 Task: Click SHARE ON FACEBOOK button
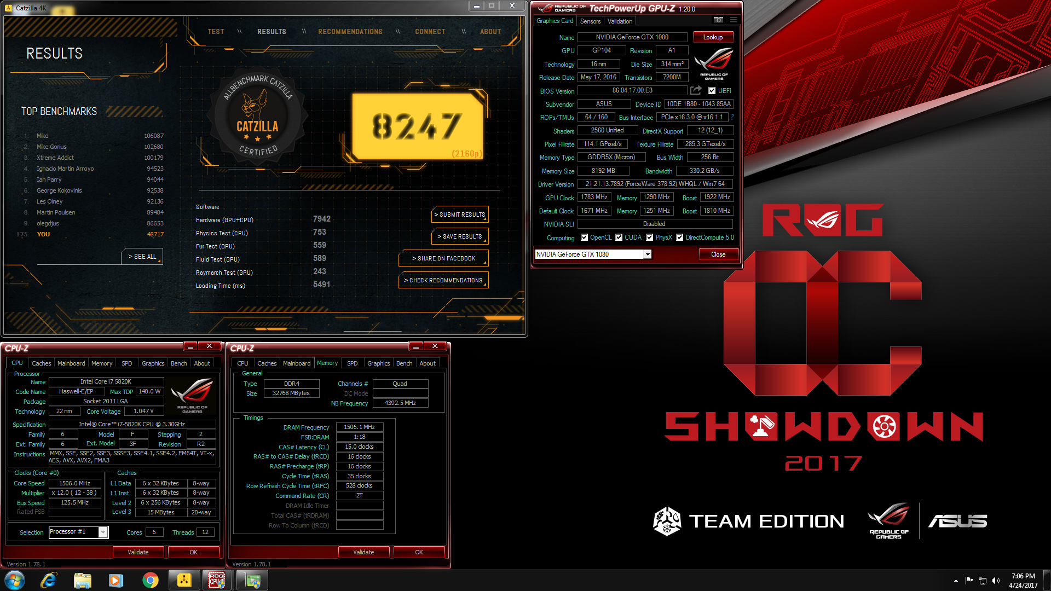pyautogui.click(x=443, y=258)
